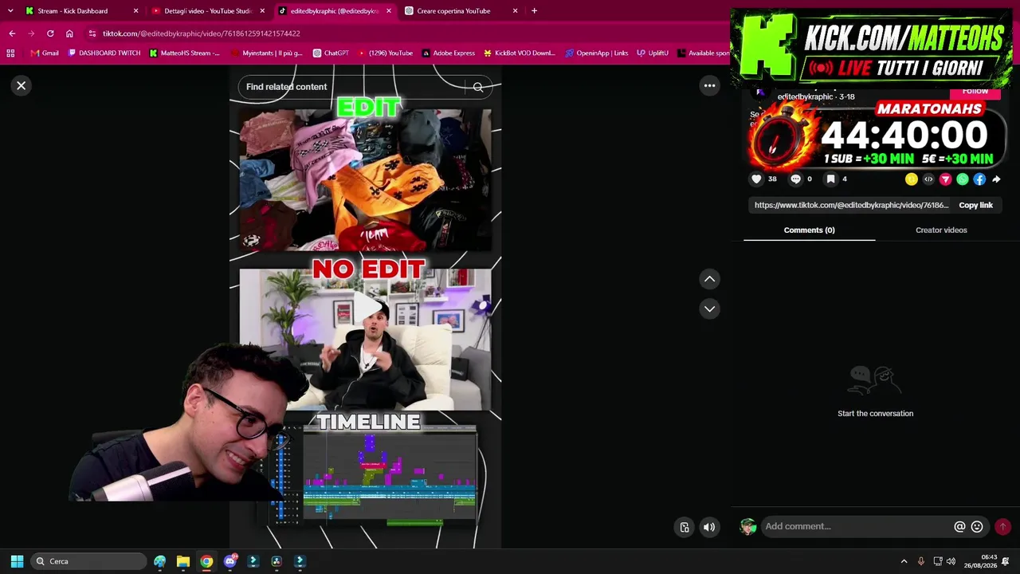Close the Stream - Kick Dashboard tab
This screenshot has height=574, width=1020.
[135, 11]
